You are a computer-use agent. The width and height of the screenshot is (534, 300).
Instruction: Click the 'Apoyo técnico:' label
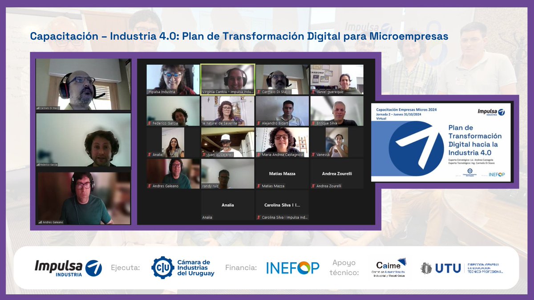344,267
